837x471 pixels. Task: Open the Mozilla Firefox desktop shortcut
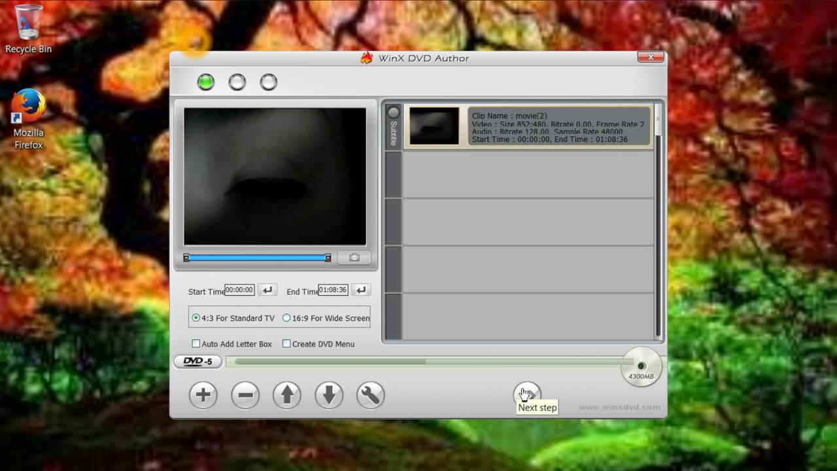[28, 120]
